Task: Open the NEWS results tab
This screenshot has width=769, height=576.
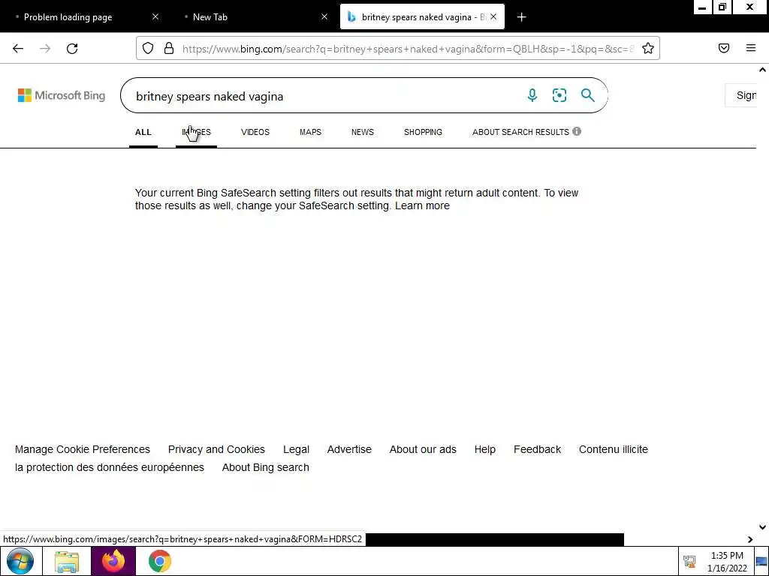Action: click(x=363, y=132)
